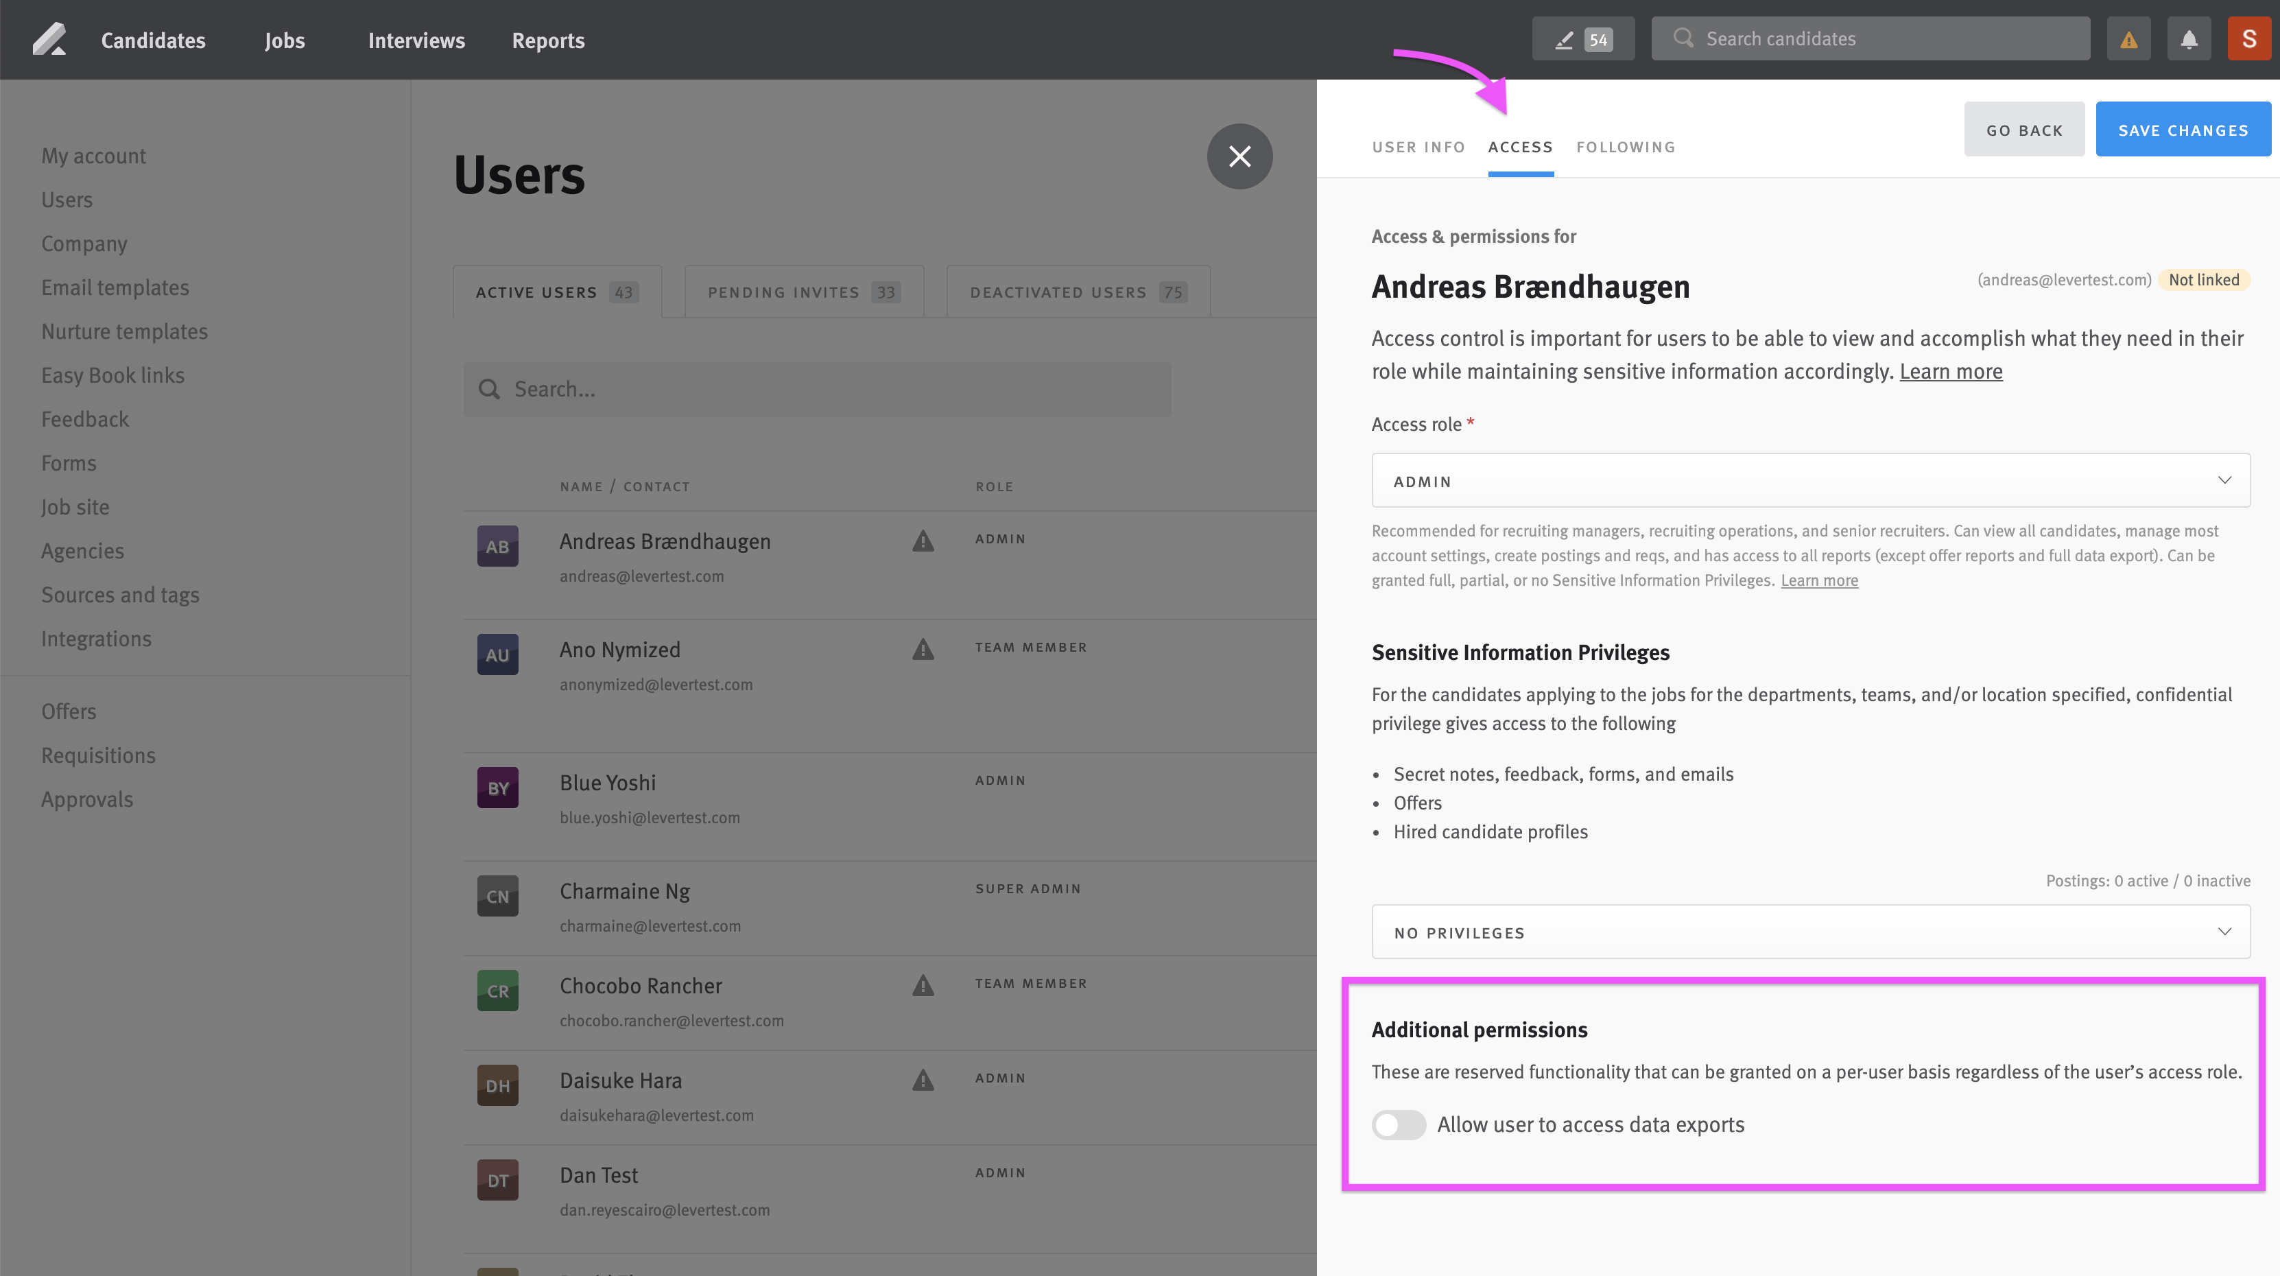2280x1276 pixels.
Task: Open the S user avatar menu
Action: point(2249,38)
